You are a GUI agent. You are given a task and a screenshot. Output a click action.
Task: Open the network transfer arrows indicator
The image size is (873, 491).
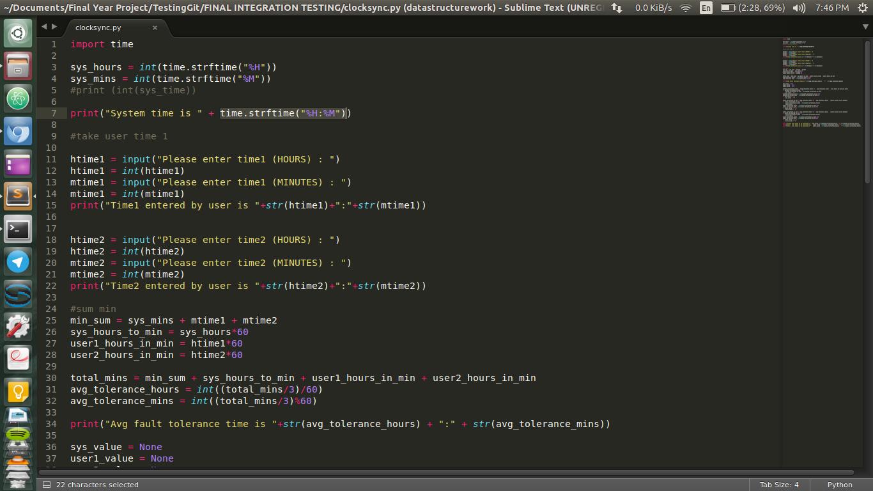[617, 8]
